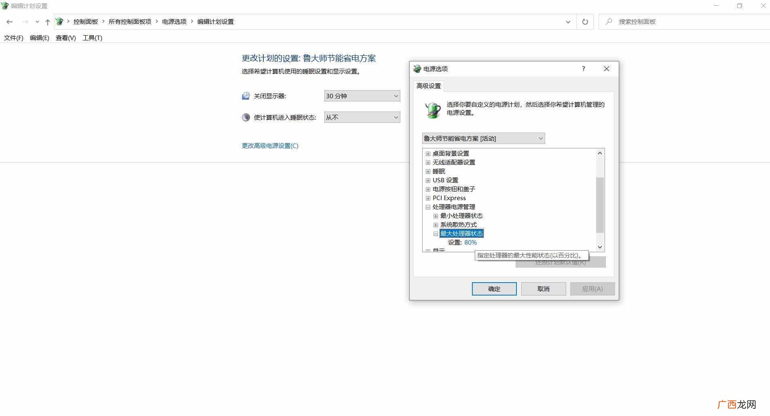Viewport: 770px width, 416px height.
Task: Open 关闭显示器 time dropdown
Action: pos(362,96)
